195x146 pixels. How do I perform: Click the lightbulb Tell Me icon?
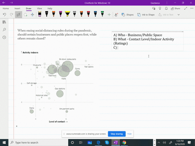(x=160, y=9)
